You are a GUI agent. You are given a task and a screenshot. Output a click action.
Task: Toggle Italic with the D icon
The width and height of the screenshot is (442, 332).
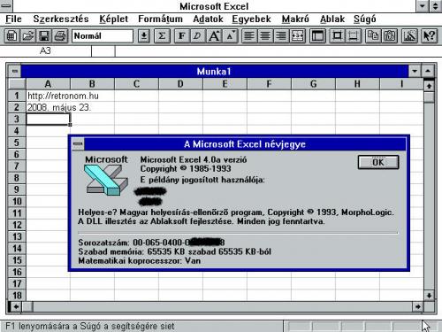tap(198, 36)
